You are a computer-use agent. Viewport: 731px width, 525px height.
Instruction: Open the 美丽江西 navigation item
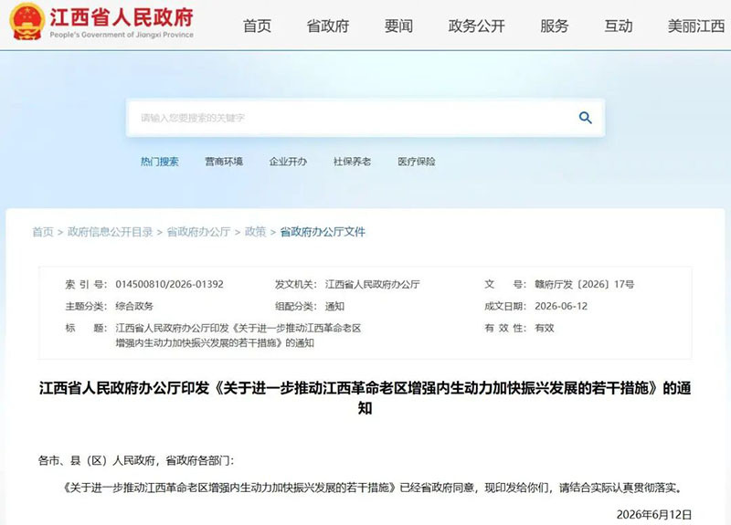click(696, 26)
